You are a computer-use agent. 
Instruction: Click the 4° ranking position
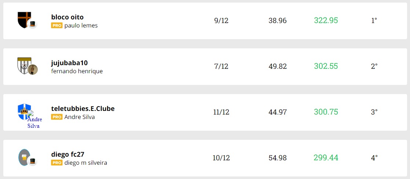tap(374, 158)
